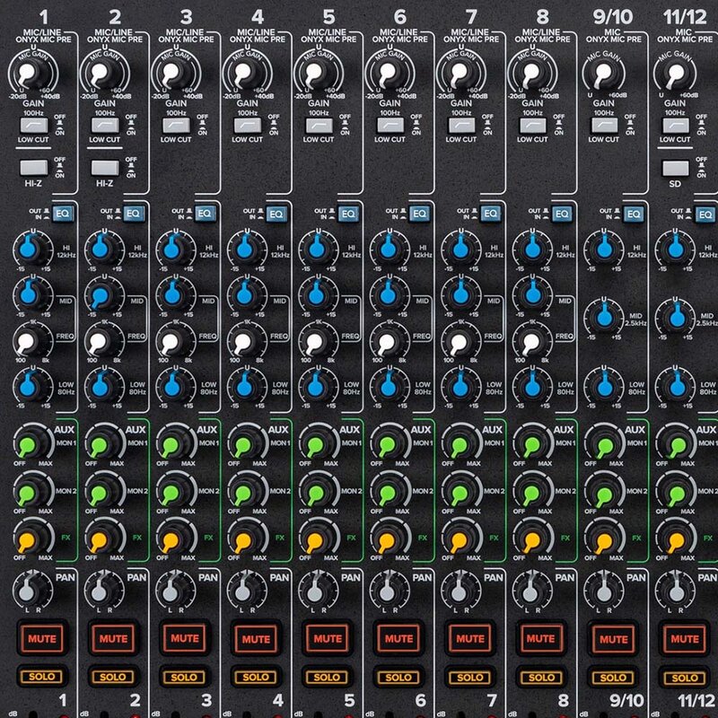Click the white FREQ knob on channel 6
Screen dimensions: 718x718
[x=388, y=342]
